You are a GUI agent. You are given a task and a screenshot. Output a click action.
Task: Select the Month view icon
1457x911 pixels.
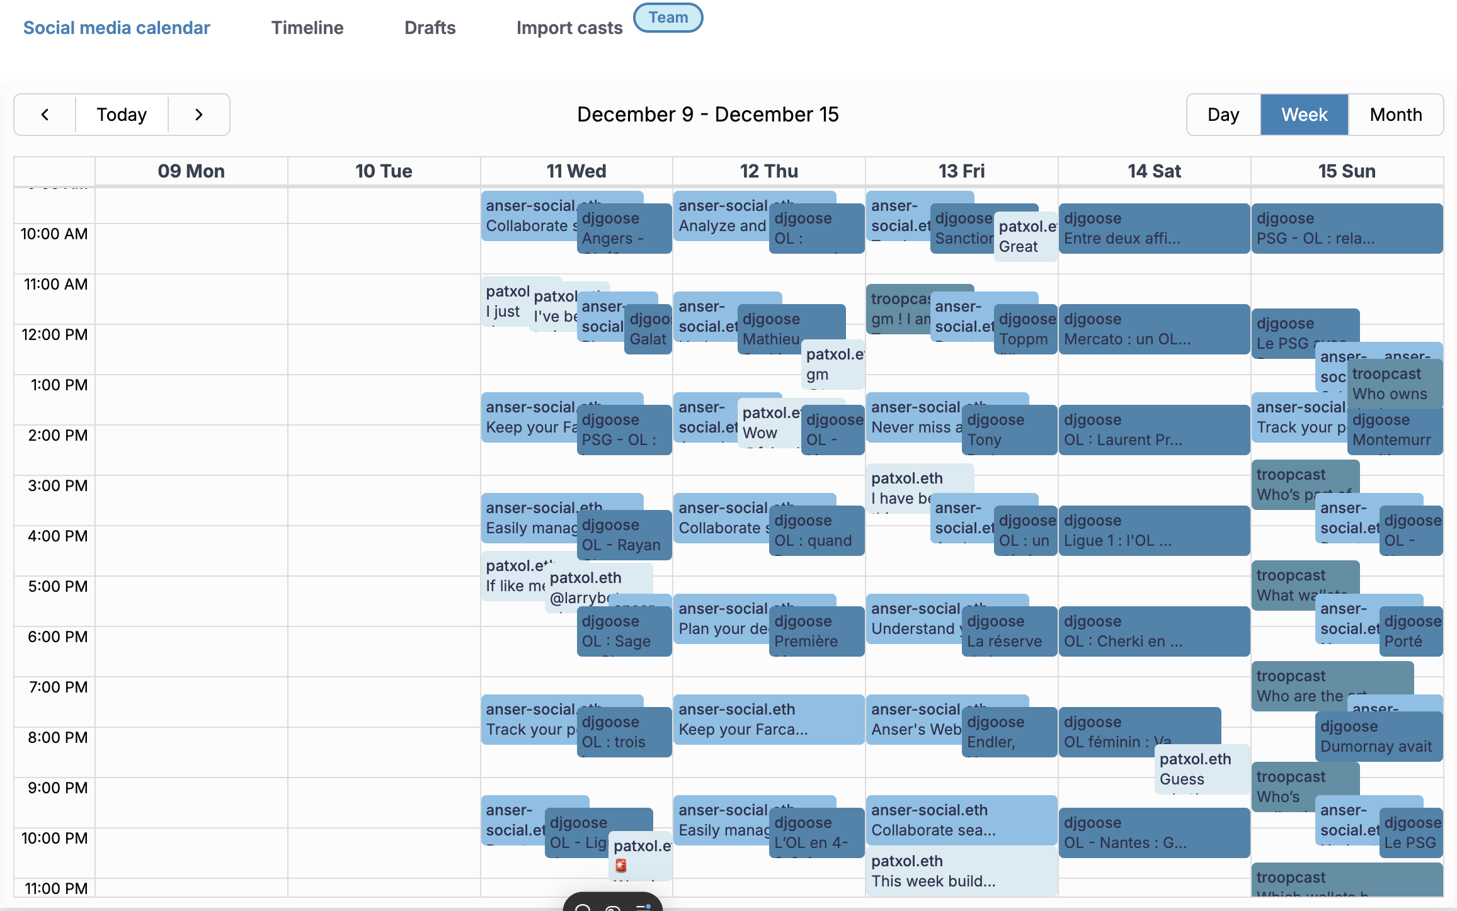pos(1395,115)
